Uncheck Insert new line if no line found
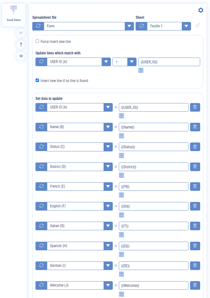This screenshot has width=210, height=298. tap(37, 80)
